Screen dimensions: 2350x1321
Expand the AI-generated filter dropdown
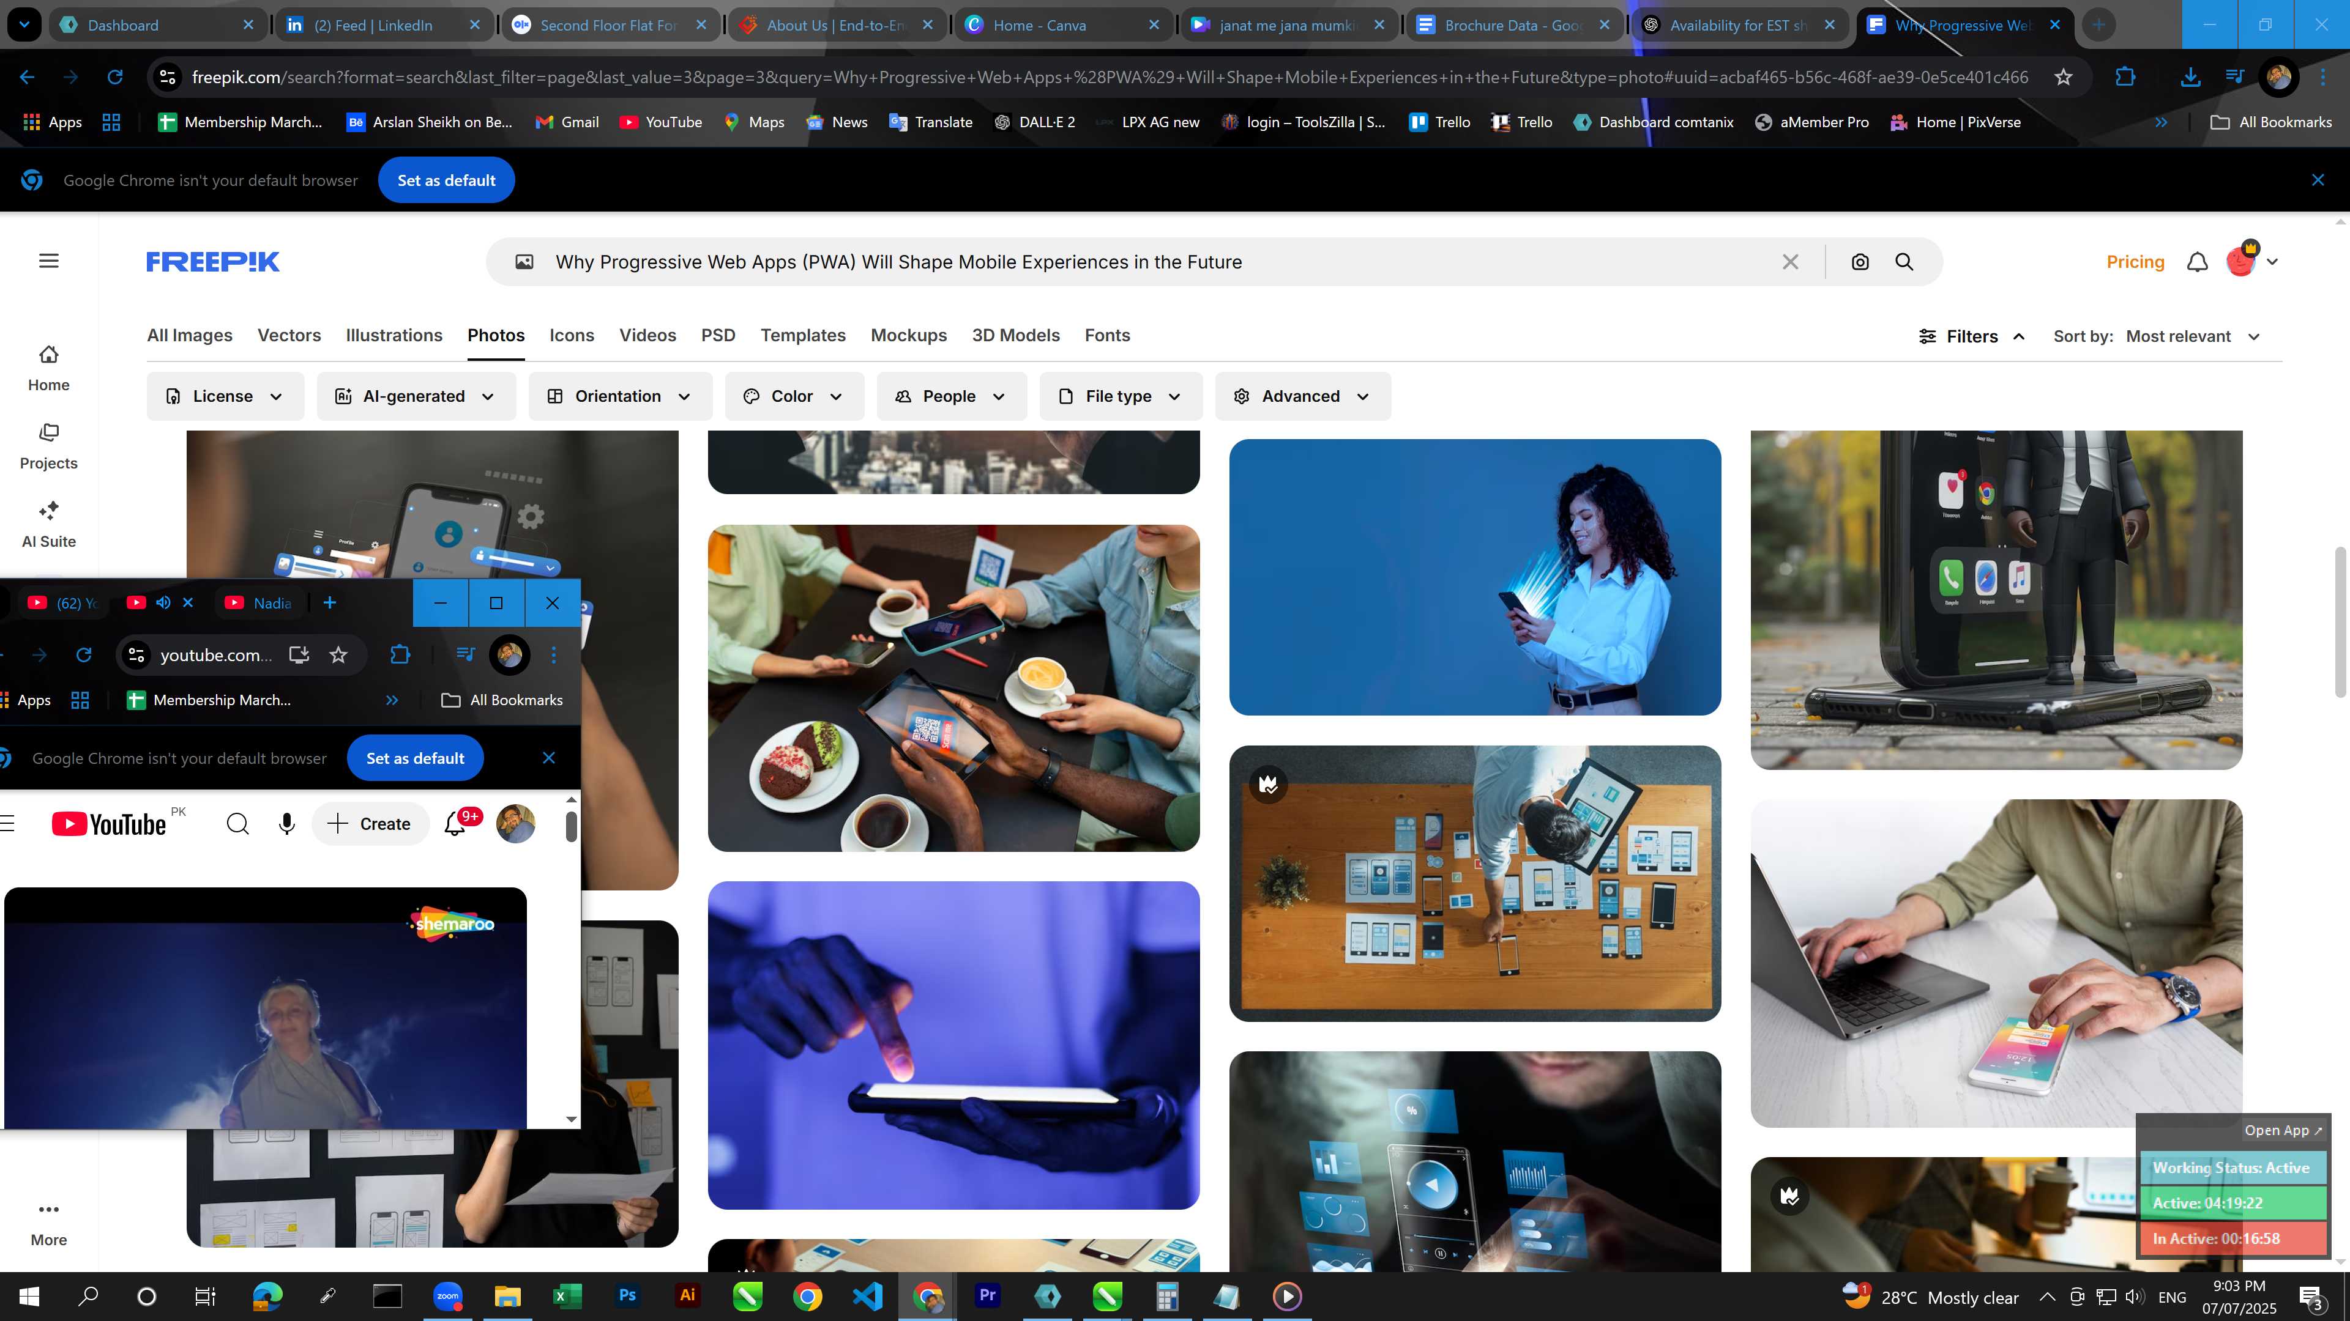click(416, 396)
